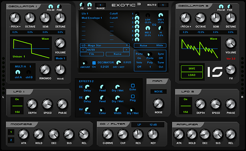246x151 pixels.
Task: Select modifier envelope 1
Action: pos(11,132)
